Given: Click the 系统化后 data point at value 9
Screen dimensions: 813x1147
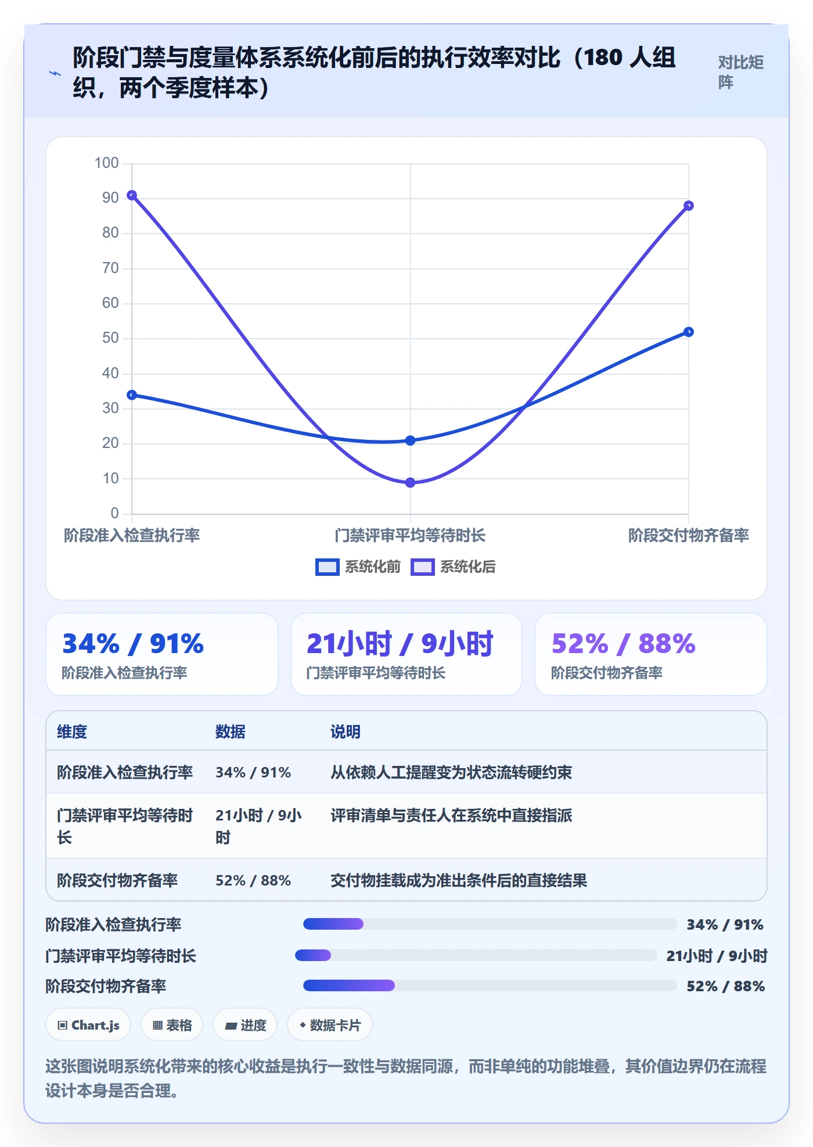Looking at the screenshot, I should click(x=410, y=482).
